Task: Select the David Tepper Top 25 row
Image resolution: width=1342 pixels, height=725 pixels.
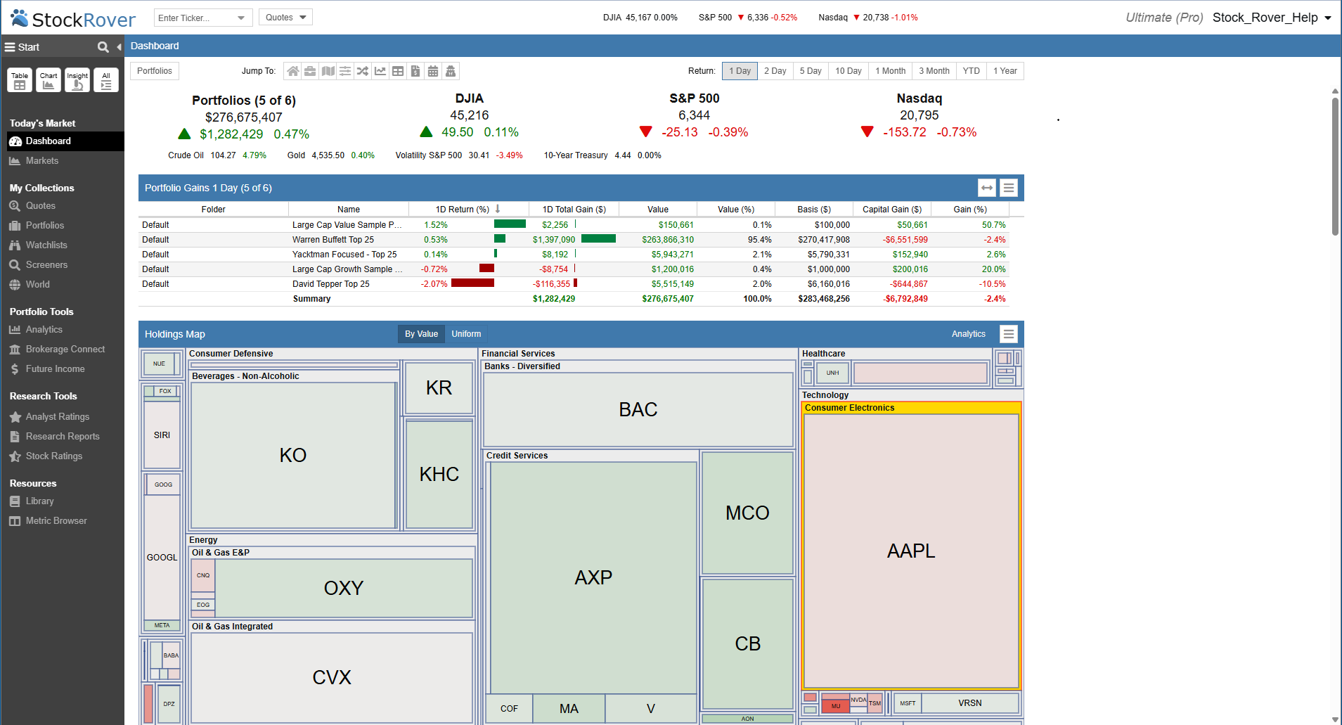Action: 574,284
